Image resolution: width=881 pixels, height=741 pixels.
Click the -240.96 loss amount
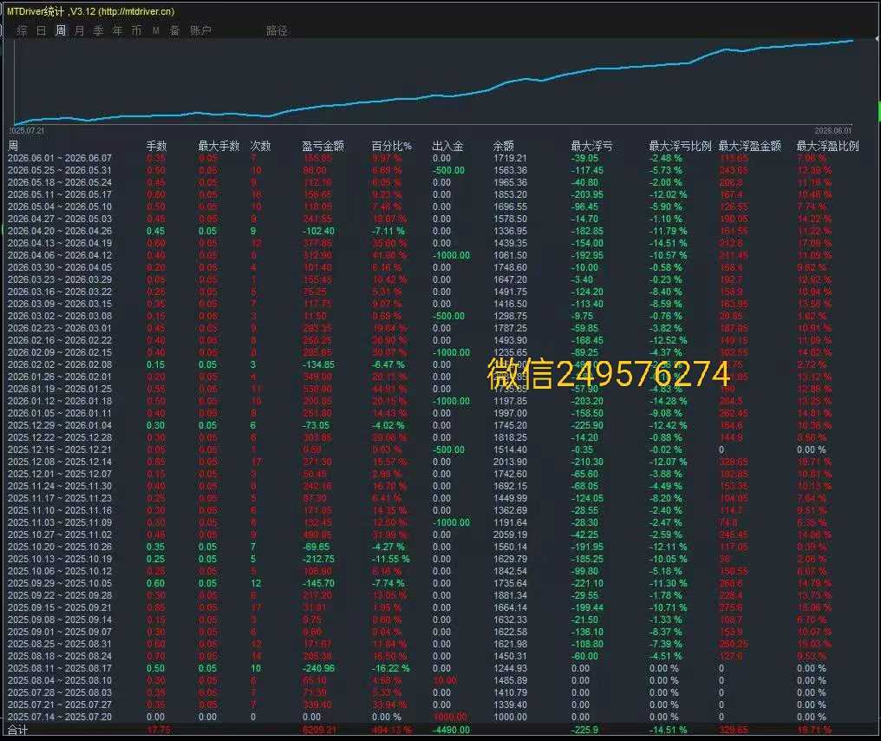tap(318, 668)
